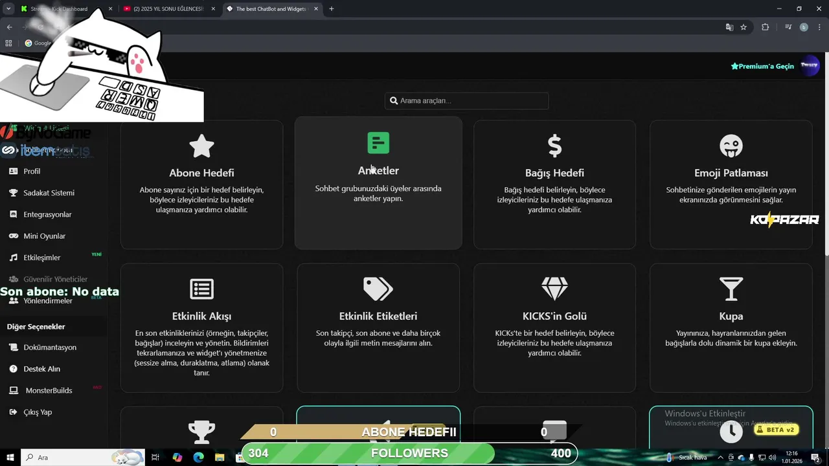Open the Sıcak hava weather widget
The image size is (829, 466).
(x=687, y=457)
